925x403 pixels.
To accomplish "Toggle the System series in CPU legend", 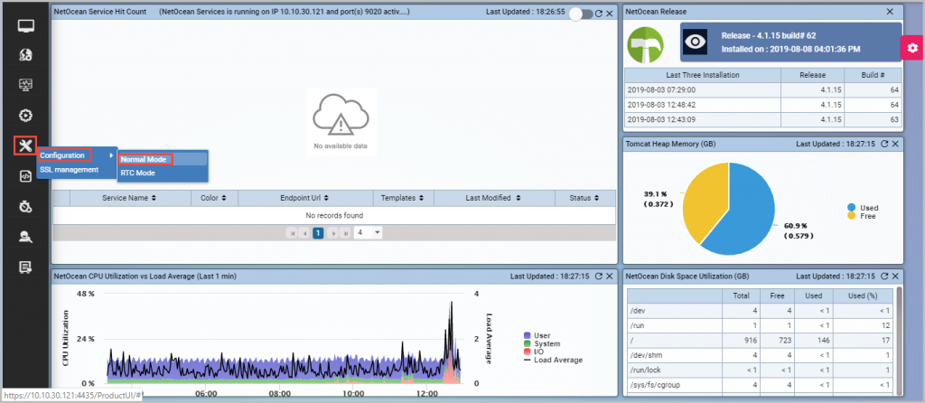I will pyautogui.click(x=542, y=343).
